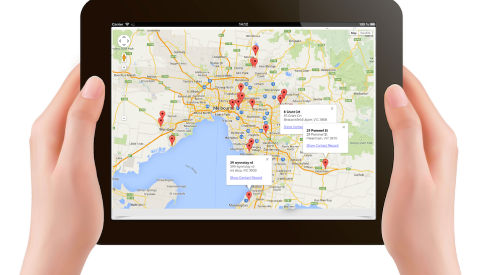Image resolution: width=503 pixels, height=275 pixels.
Task: Pan the map right with the arrow control
Action: coord(128,41)
